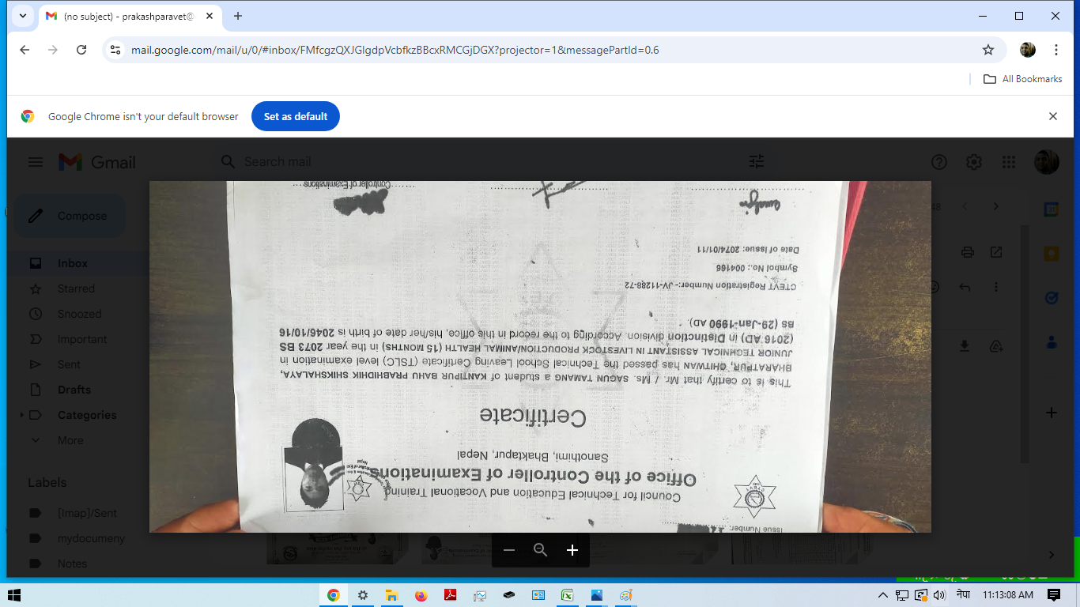This screenshot has width=1080, height=607.
Task: View site information for mail.google.com
Action: pos(115,50)
